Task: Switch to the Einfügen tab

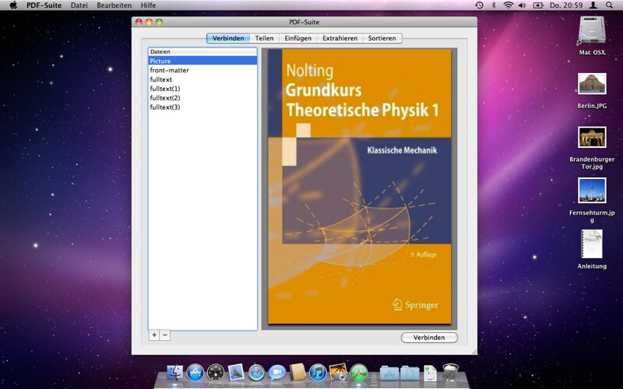Action: tap(298, 38)
